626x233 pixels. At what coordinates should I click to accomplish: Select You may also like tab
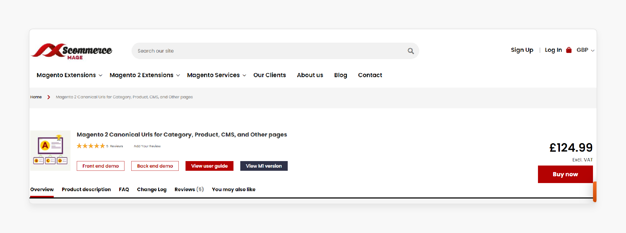coord(234,189)
